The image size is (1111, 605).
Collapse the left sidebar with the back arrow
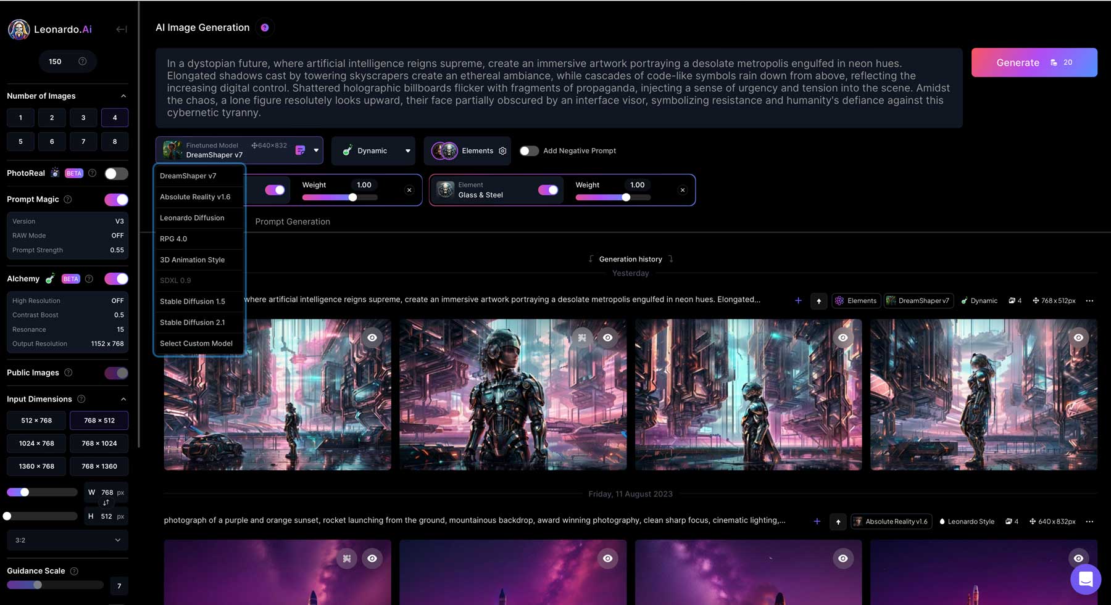pos(121,29)
